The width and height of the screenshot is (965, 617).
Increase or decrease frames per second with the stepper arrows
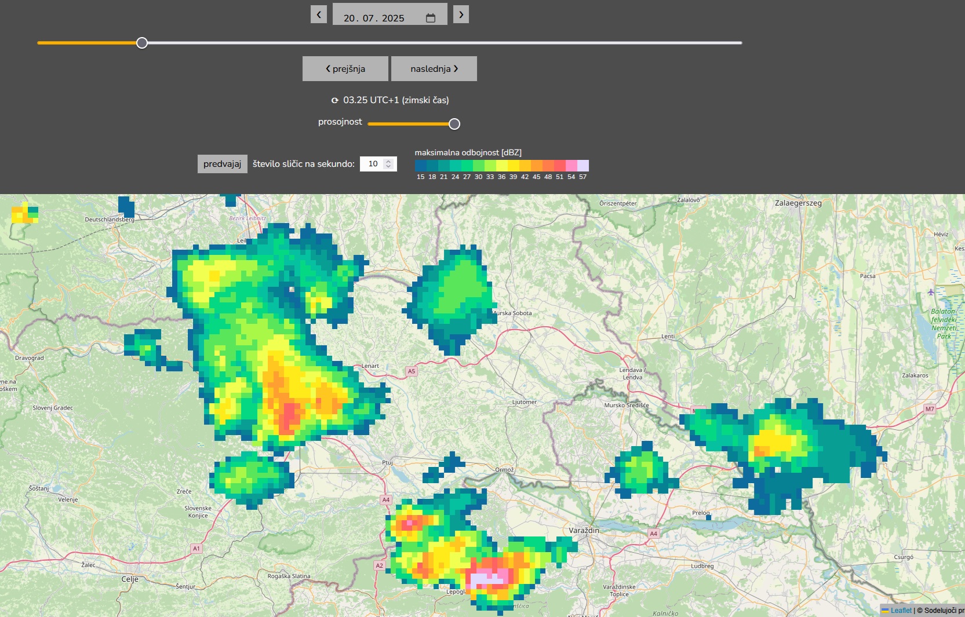388,164
